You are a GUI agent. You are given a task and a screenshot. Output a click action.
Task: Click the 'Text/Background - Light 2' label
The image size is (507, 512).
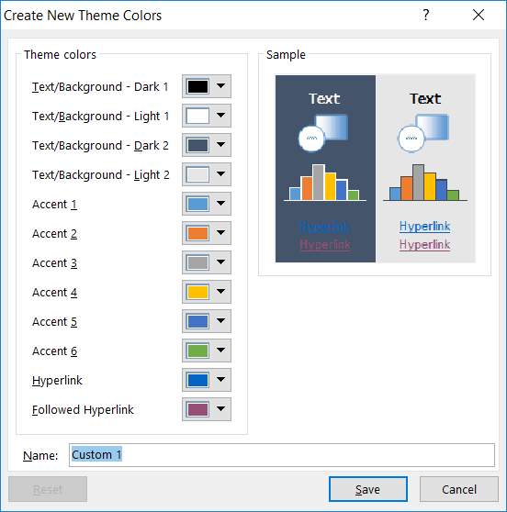(101, 175)
